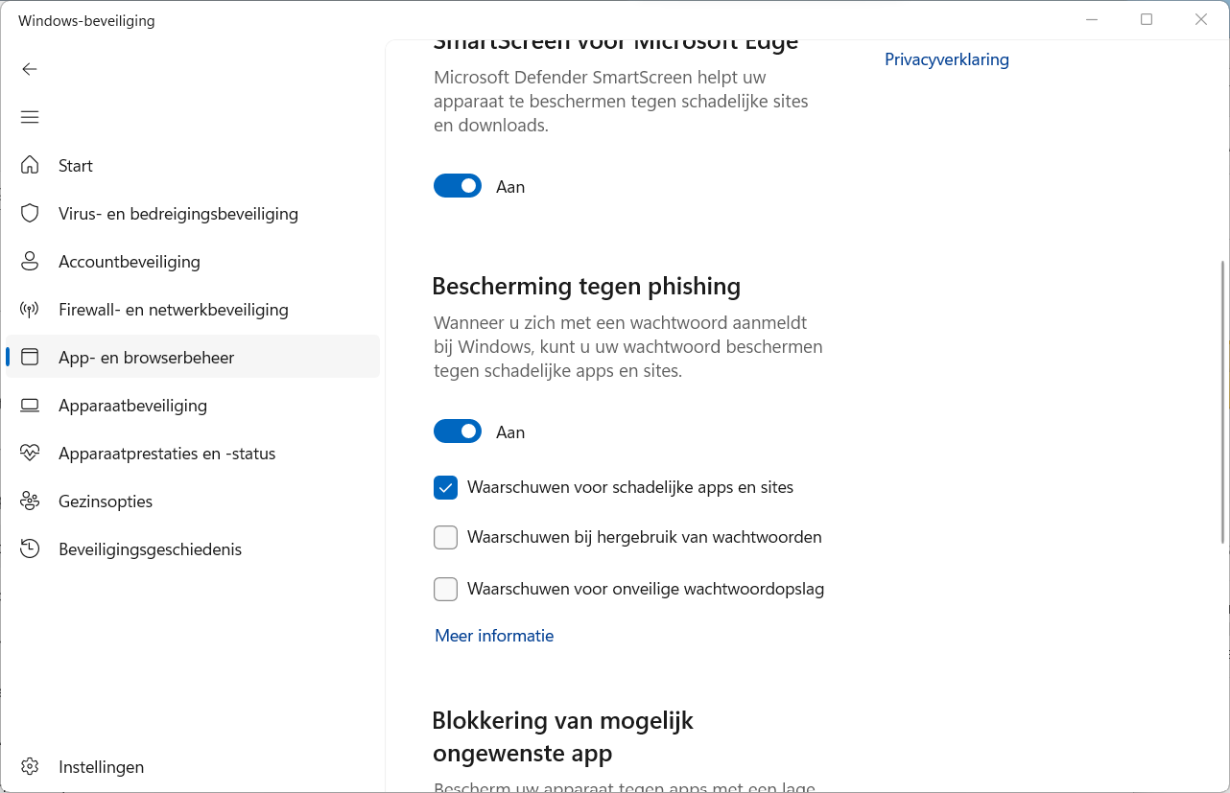
Task: Check Waarschuwen voor onveilige wachtwoordopslag
Action: pos(445,589)
